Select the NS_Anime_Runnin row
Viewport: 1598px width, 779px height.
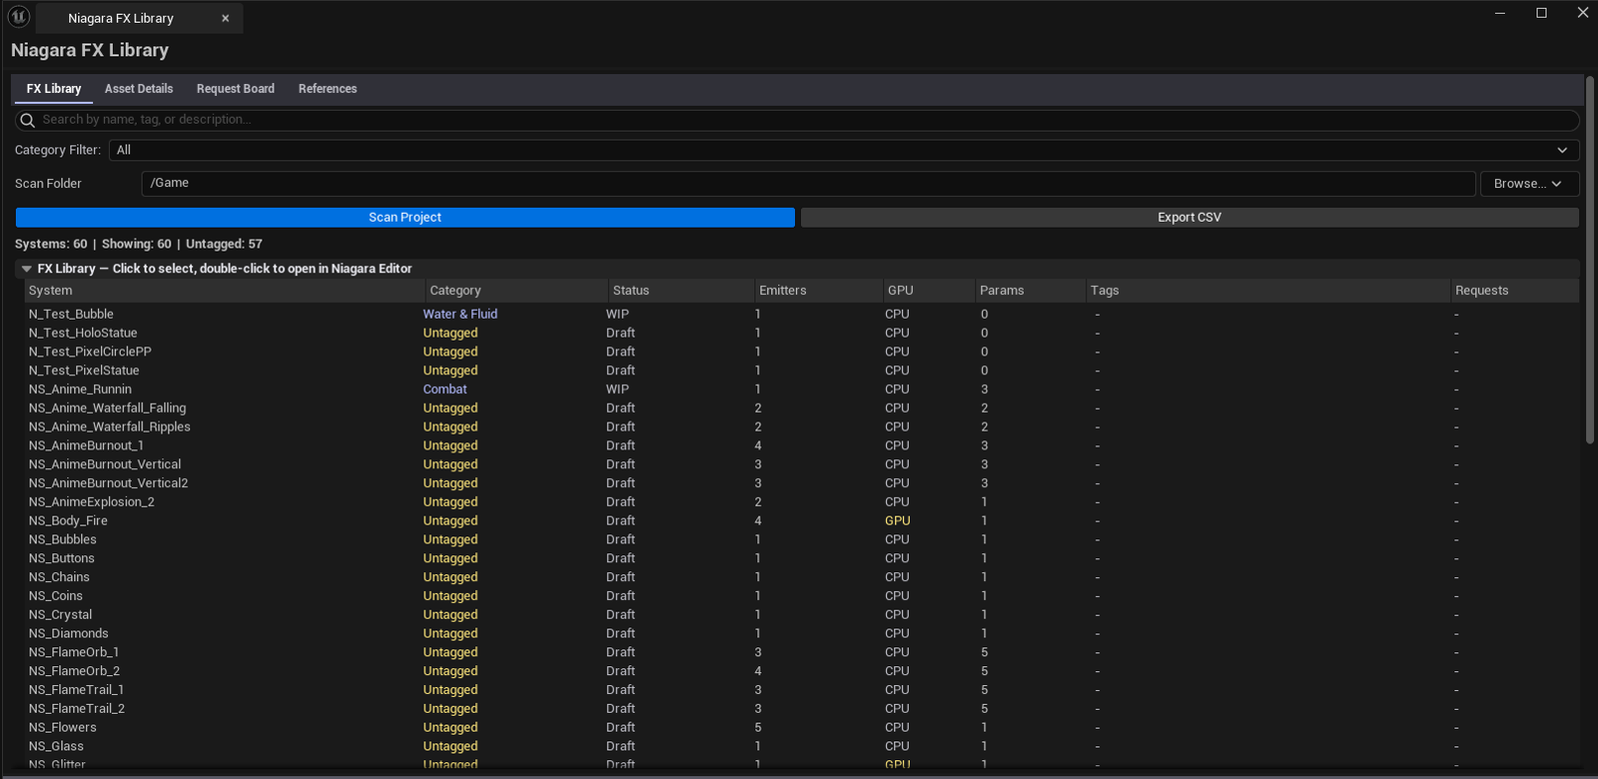tap(802, 389)
